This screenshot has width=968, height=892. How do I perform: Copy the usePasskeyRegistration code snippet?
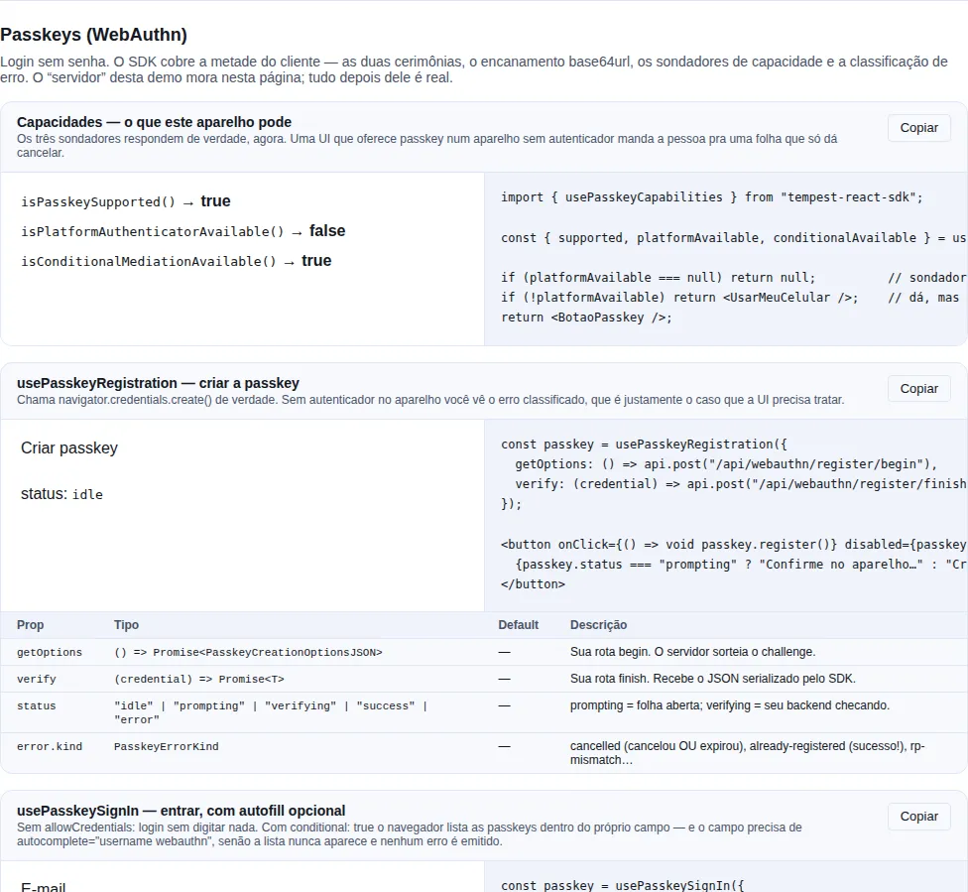tap(918, 389)
